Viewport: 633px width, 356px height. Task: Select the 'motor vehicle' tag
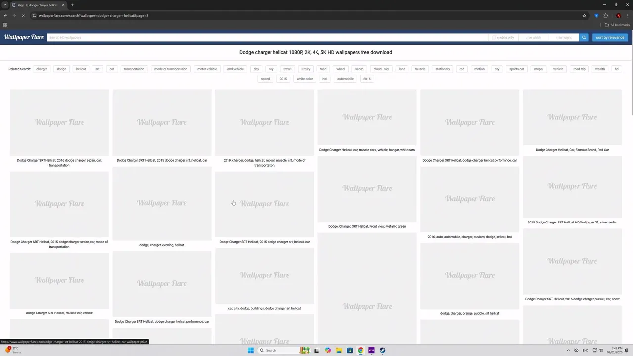click(207, 69)
